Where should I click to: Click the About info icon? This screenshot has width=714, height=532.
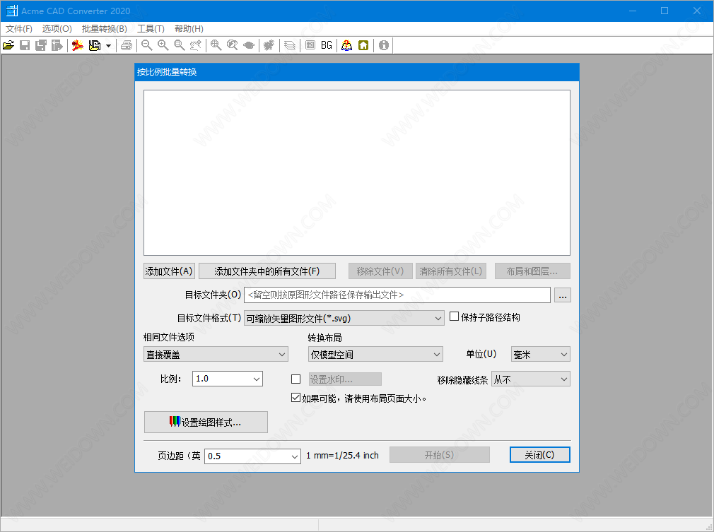(x=384, y=45)
